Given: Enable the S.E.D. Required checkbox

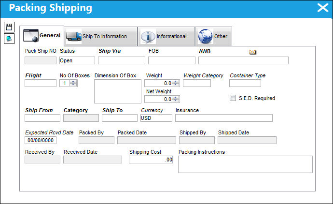Looking at the screenshot, I should click(233, 98).
